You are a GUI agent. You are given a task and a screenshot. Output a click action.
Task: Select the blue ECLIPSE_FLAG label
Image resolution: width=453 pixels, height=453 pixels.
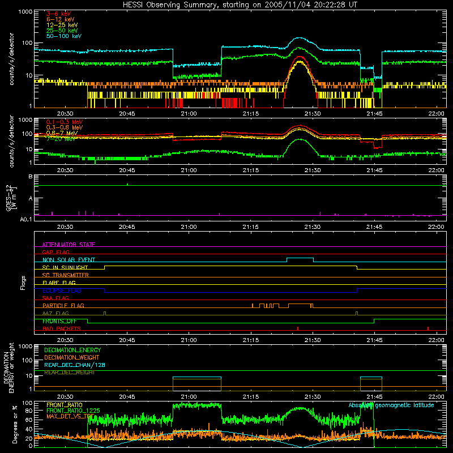coord(62,290)
